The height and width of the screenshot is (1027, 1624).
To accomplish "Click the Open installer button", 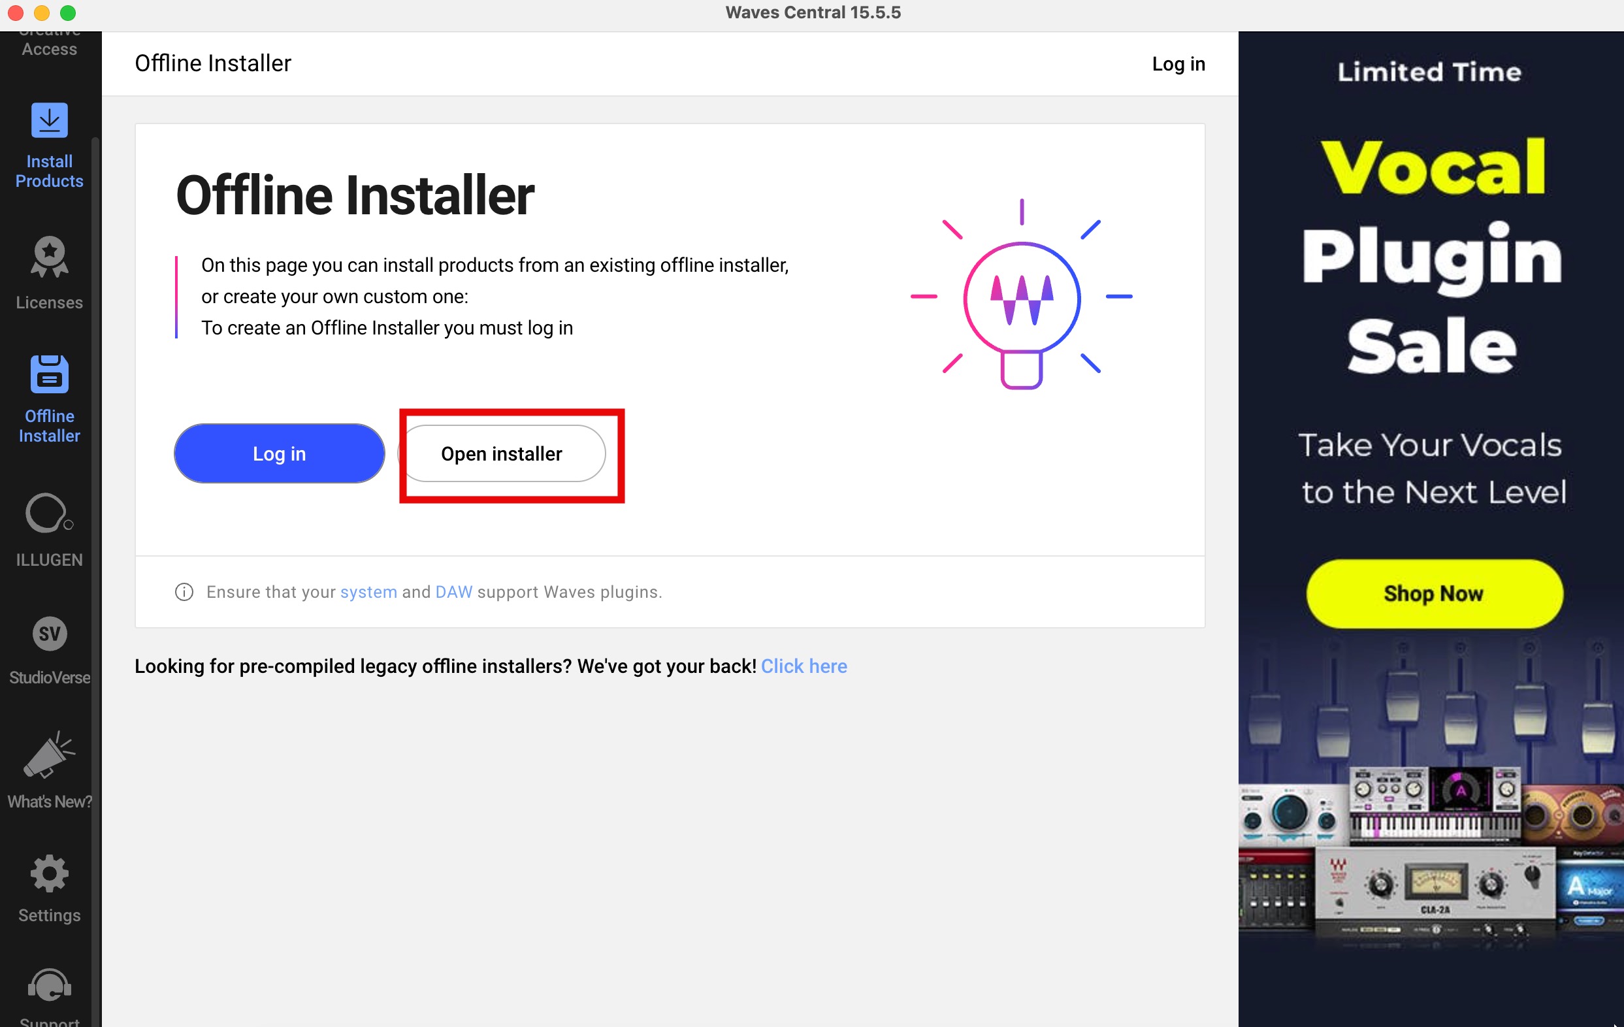I will [x=501, y=453].
